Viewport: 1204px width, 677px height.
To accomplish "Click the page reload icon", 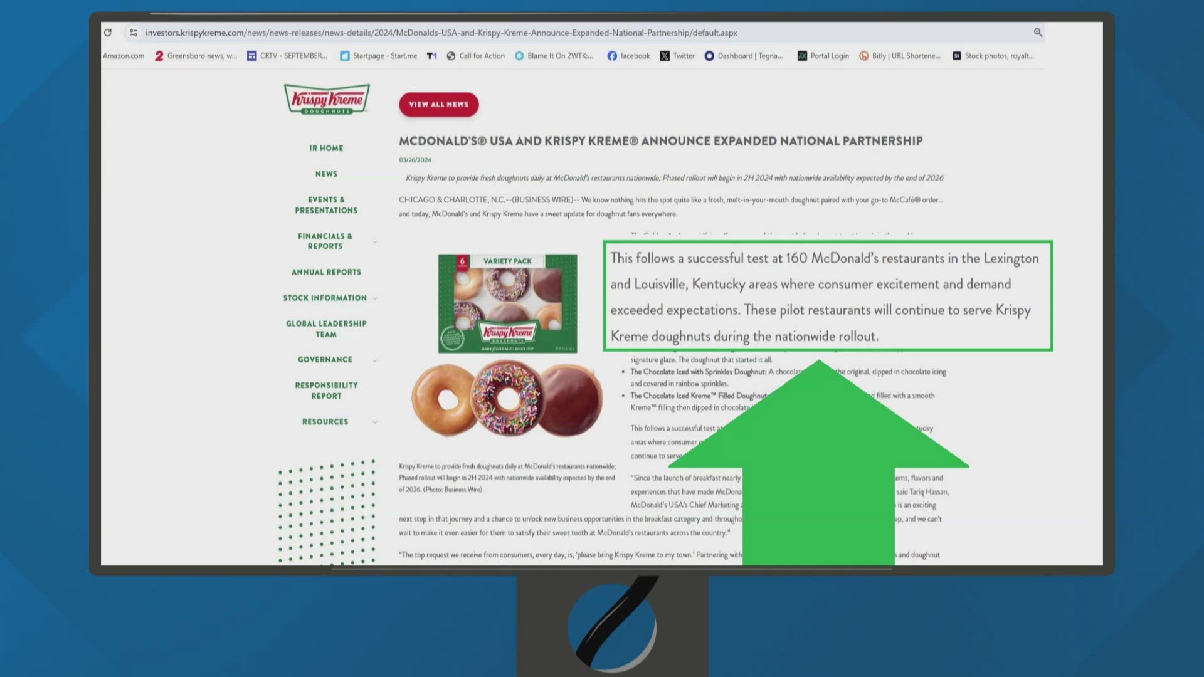I will tap(107, 33).
